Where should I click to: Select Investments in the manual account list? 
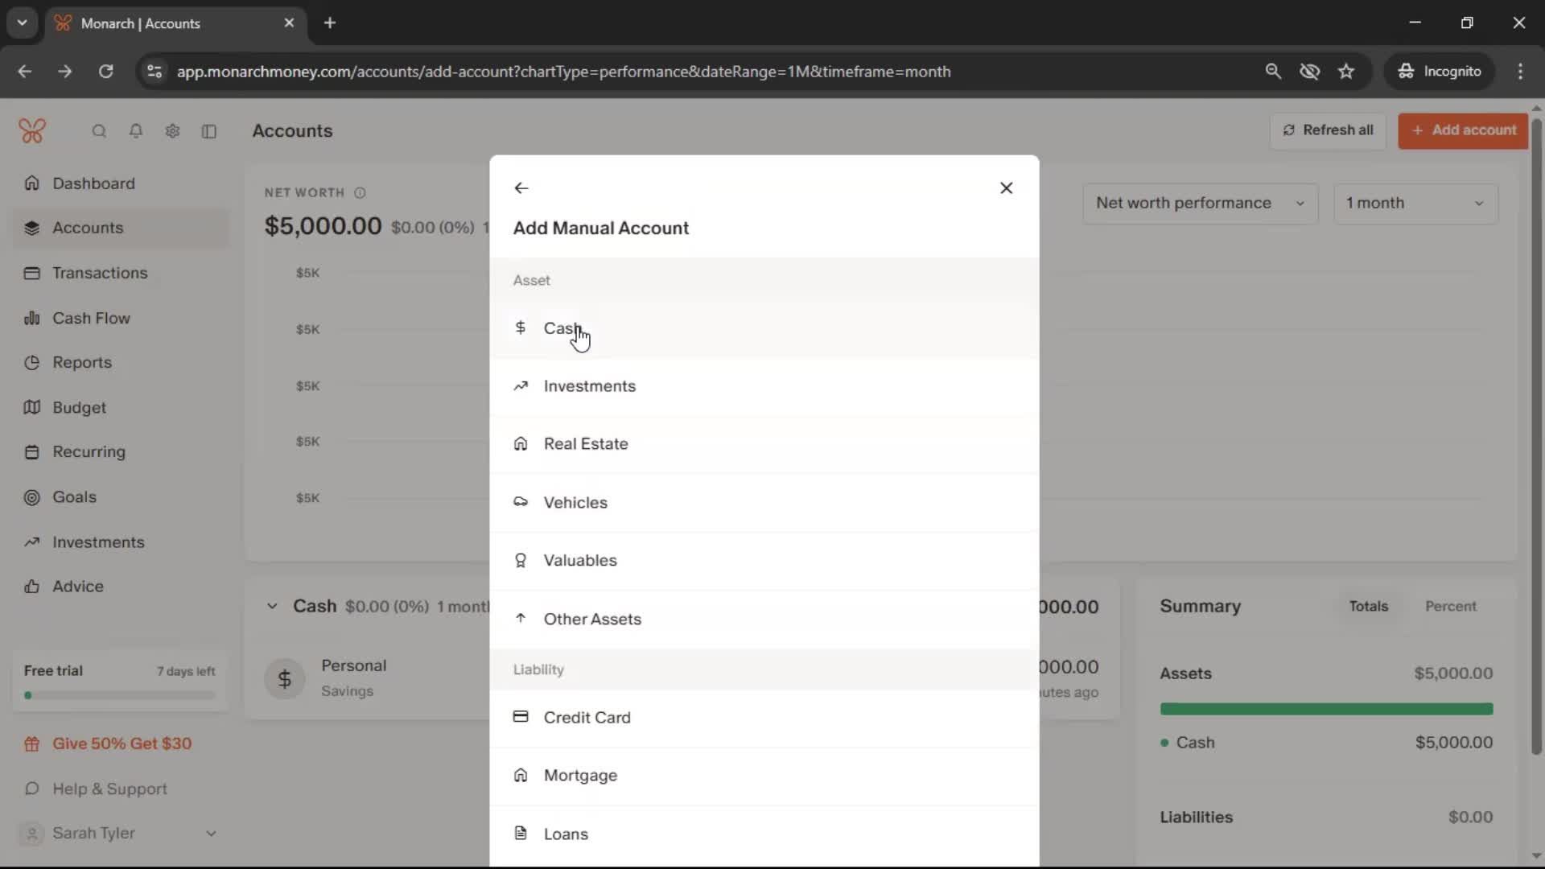589,386
